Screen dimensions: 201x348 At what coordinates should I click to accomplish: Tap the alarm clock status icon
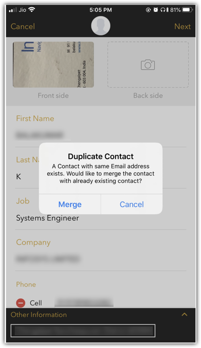[x=156, y=10]
